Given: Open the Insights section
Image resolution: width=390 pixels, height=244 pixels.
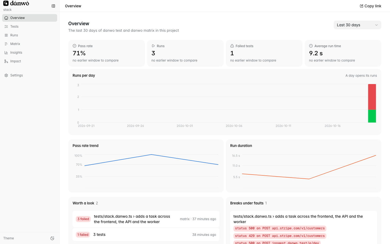Looking at the screenshot, I should [x=30, y=53].
